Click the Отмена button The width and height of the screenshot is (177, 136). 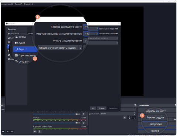click(101, 108)
